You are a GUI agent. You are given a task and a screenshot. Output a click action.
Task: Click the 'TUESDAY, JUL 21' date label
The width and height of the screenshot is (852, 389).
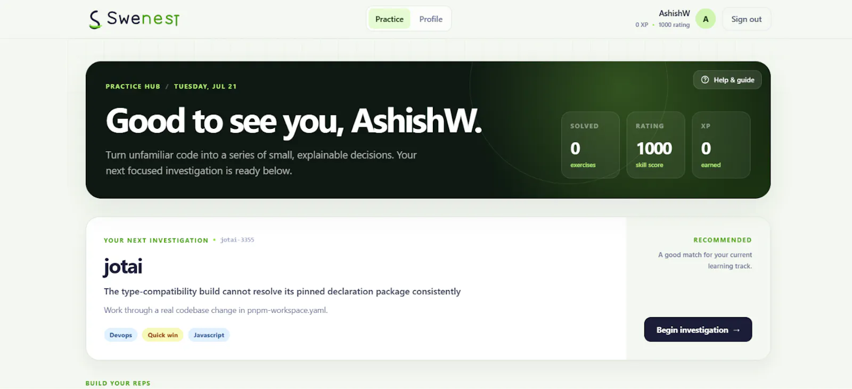(205, 86)
